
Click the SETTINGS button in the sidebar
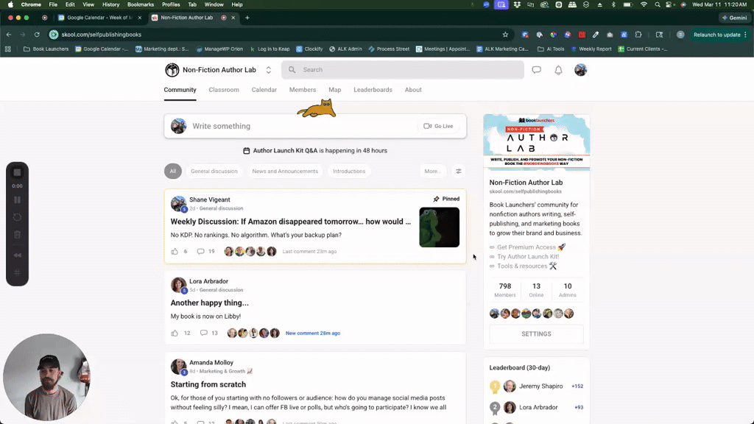coord(536,333)
